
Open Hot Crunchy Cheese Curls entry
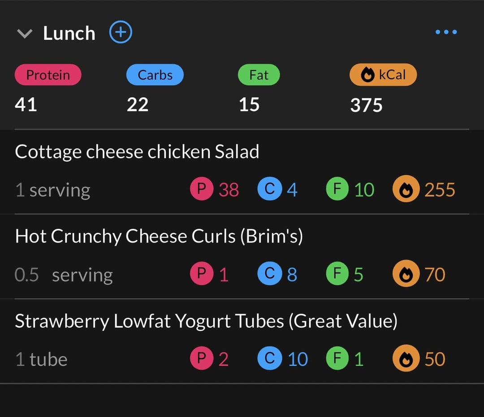159,236
